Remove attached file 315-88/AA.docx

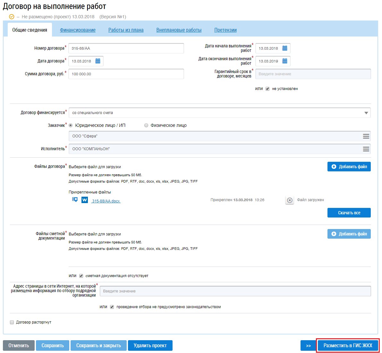[x=290, y=200]
